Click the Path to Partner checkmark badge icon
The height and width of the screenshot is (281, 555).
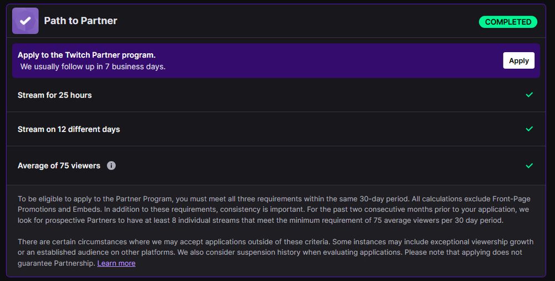pos(25,21)
